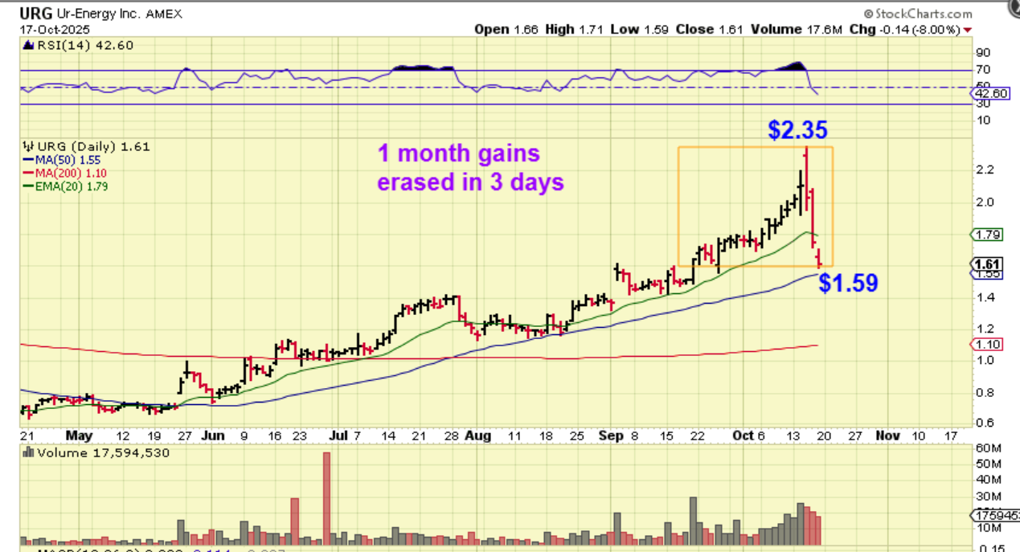1020x552 pixels.
Task: Click the red down arrow beside Chg value
Action: pyautogui.click(x=967, y=30)
